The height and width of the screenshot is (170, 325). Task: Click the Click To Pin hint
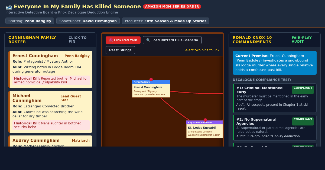point(78,40)
